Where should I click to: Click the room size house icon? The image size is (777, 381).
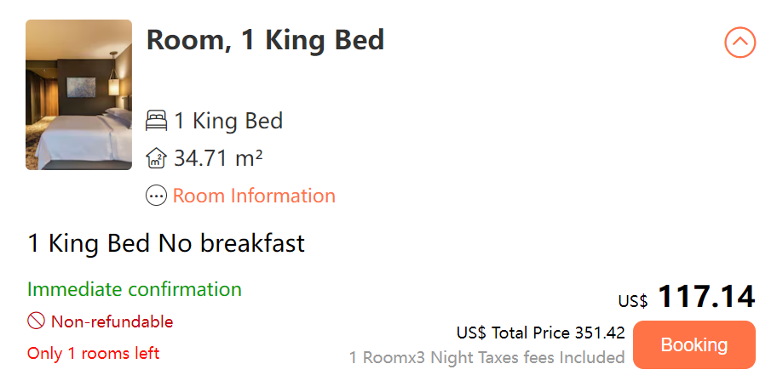[156, 158]
